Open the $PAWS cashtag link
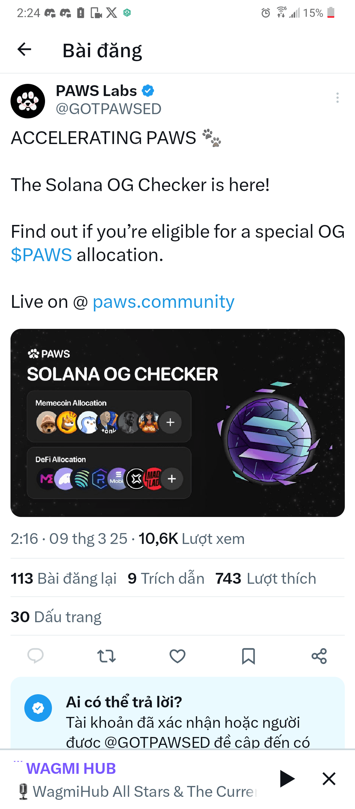Viewport: 355px width, 809px height. coord(41,255)
